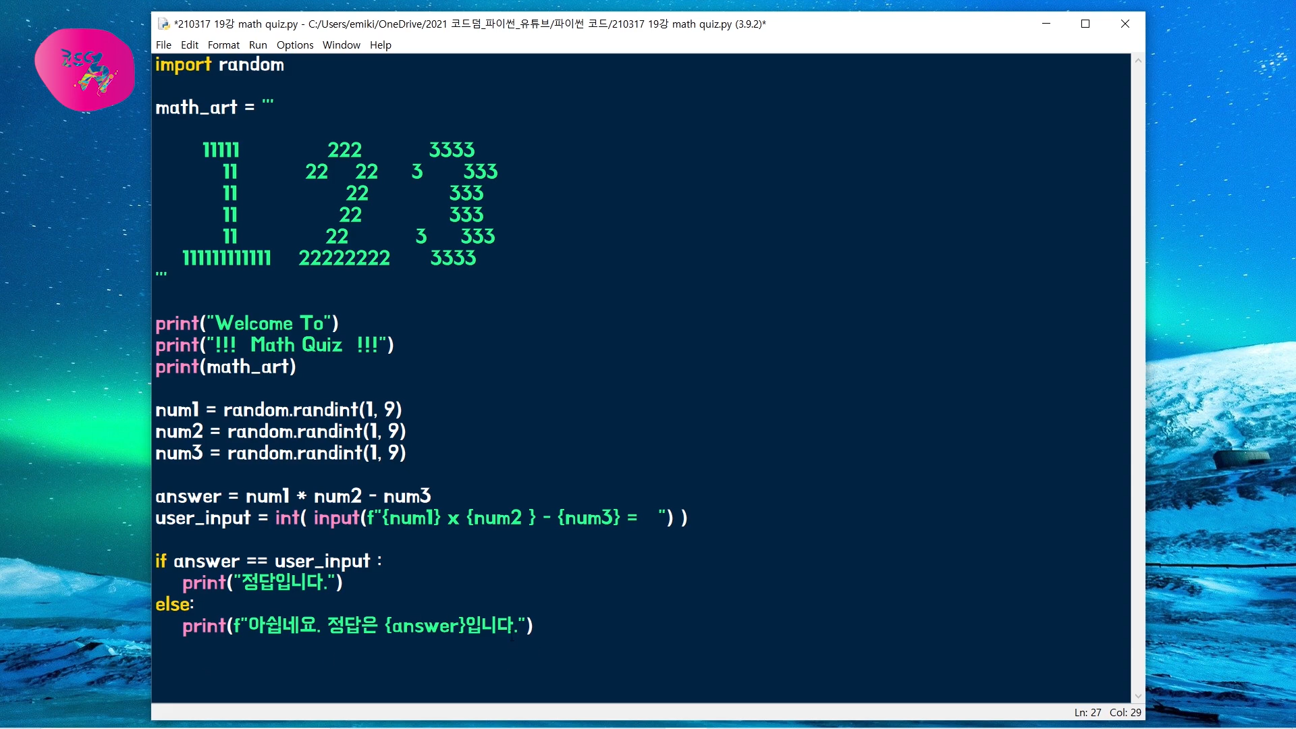Close the math quiz.py window
This screenshot has width=1296, height=729.
[x=1125, y=24]
